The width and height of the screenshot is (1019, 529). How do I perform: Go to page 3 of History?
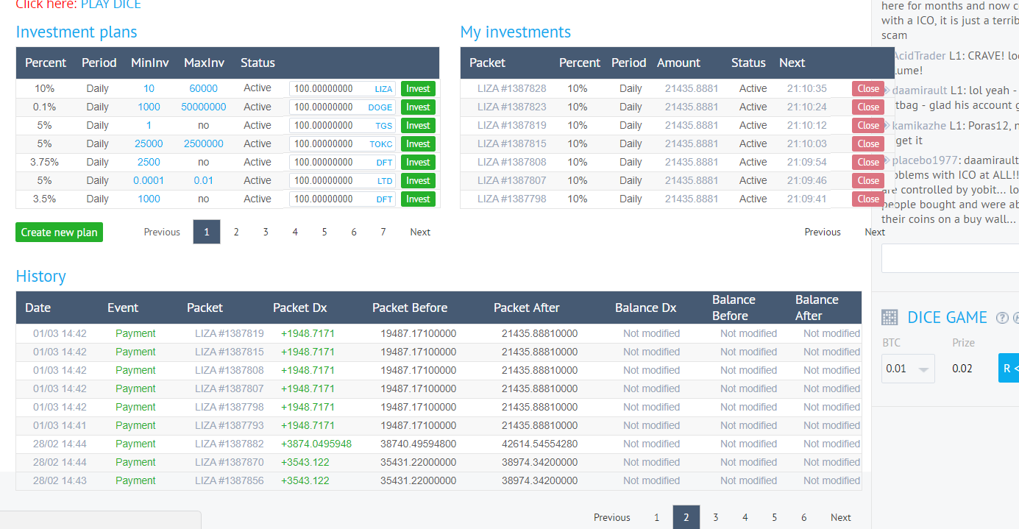(716, 517)
